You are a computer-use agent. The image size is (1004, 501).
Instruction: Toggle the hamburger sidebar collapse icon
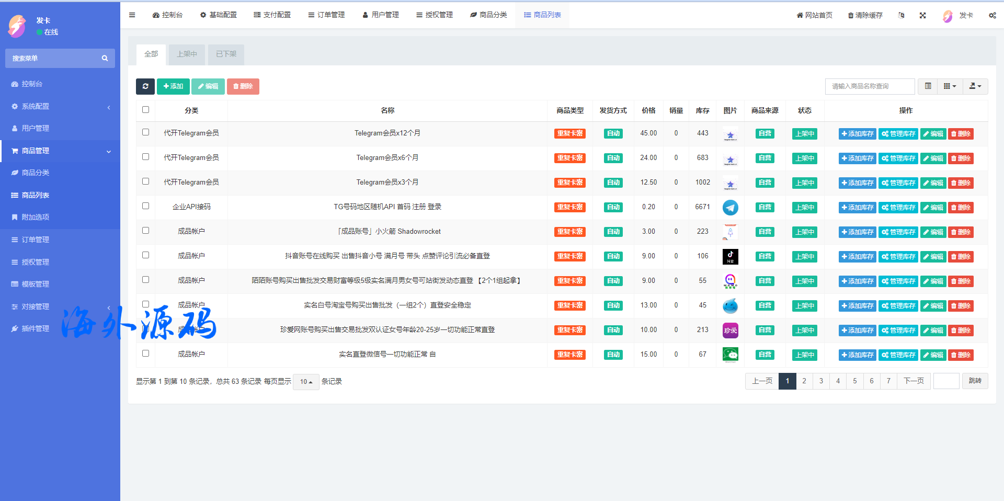tap(132, 15)
